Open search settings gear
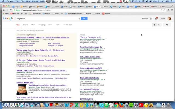The image size is (175, 109). pos(167,25)
